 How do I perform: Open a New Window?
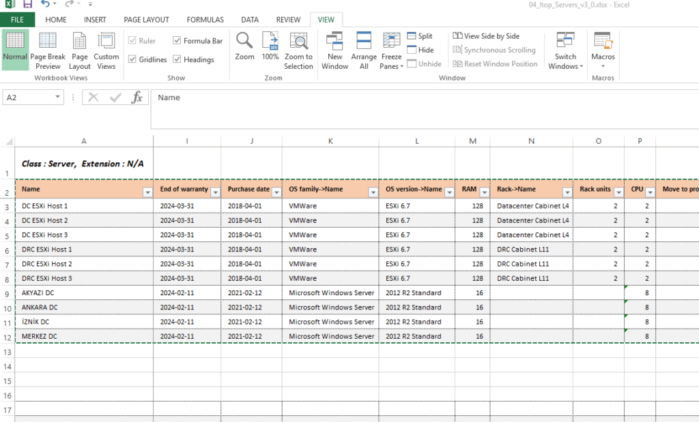[x=334, y=50]
